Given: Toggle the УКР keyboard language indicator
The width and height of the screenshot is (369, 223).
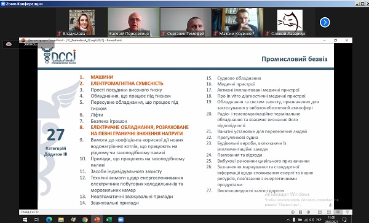Looking at the screenshot, I should tap(319, 220).
